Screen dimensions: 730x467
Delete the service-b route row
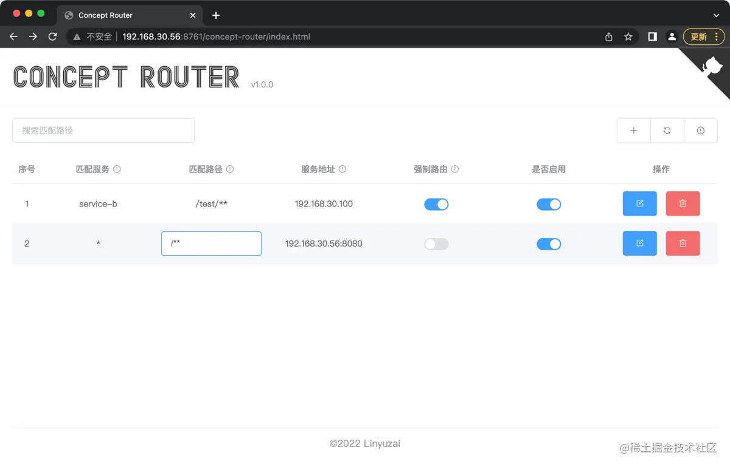pos(683,203)
